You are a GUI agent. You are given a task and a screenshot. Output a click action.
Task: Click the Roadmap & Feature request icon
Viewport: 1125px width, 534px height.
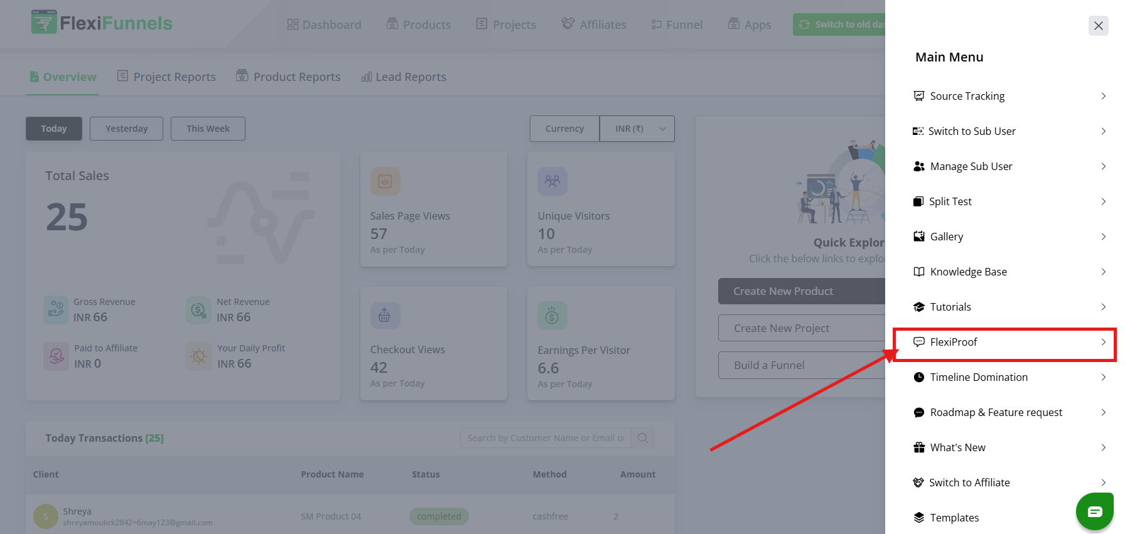tap(919, 412)
